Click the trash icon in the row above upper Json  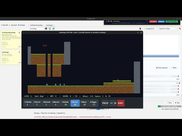[x=178, y=76]
